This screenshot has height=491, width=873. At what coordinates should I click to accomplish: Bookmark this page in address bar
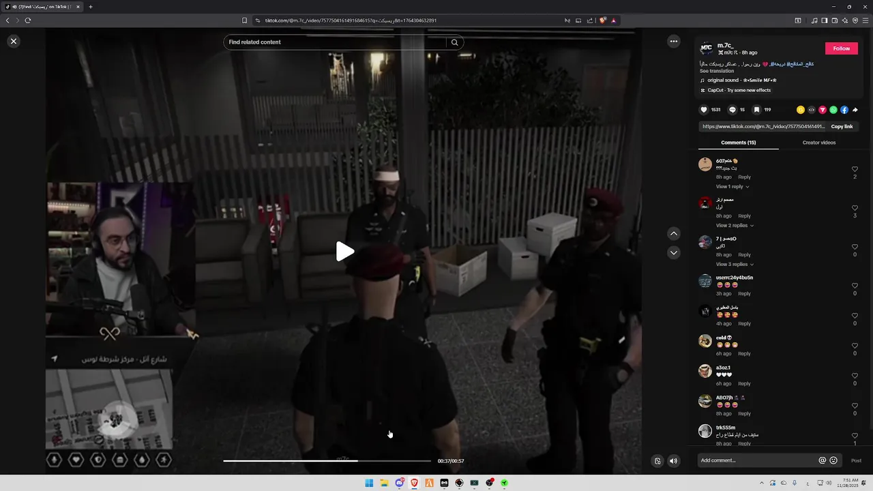[245, 20]
